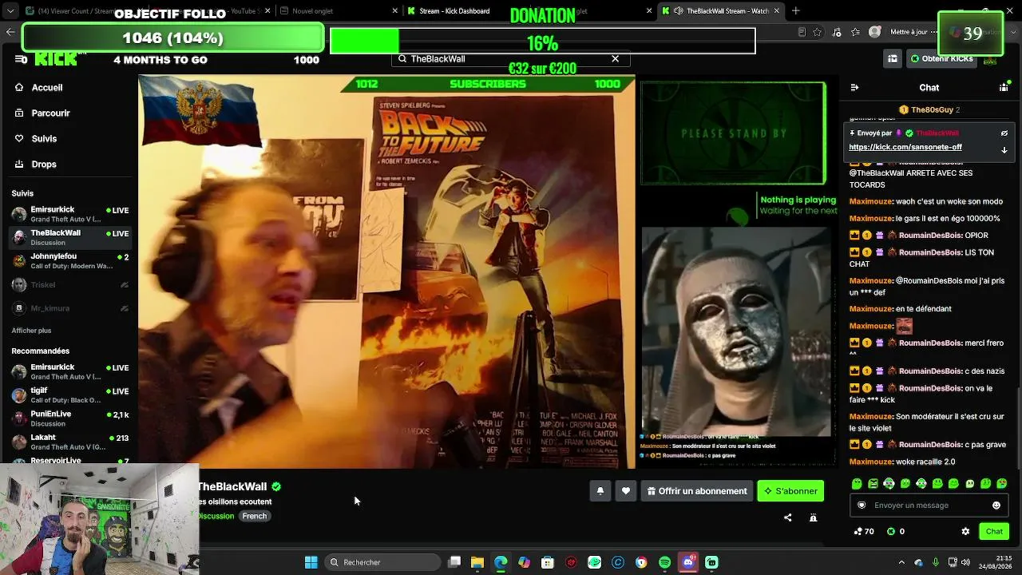Report the stream with the siren icon below S'abonner
Screen dimensions: 1022x575
pos(813,517)
